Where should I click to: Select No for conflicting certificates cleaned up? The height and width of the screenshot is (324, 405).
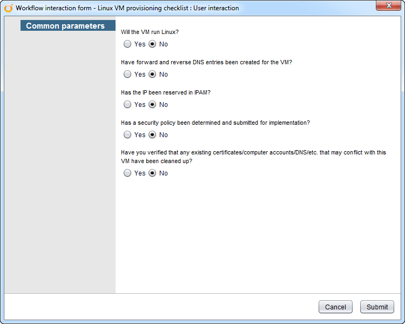point(152,173)
